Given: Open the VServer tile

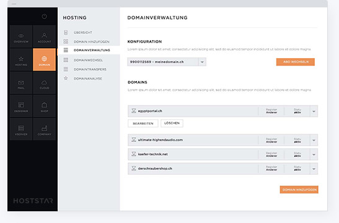Looking at the screenshot, I should pyautogui.click(x=21, y=129).
